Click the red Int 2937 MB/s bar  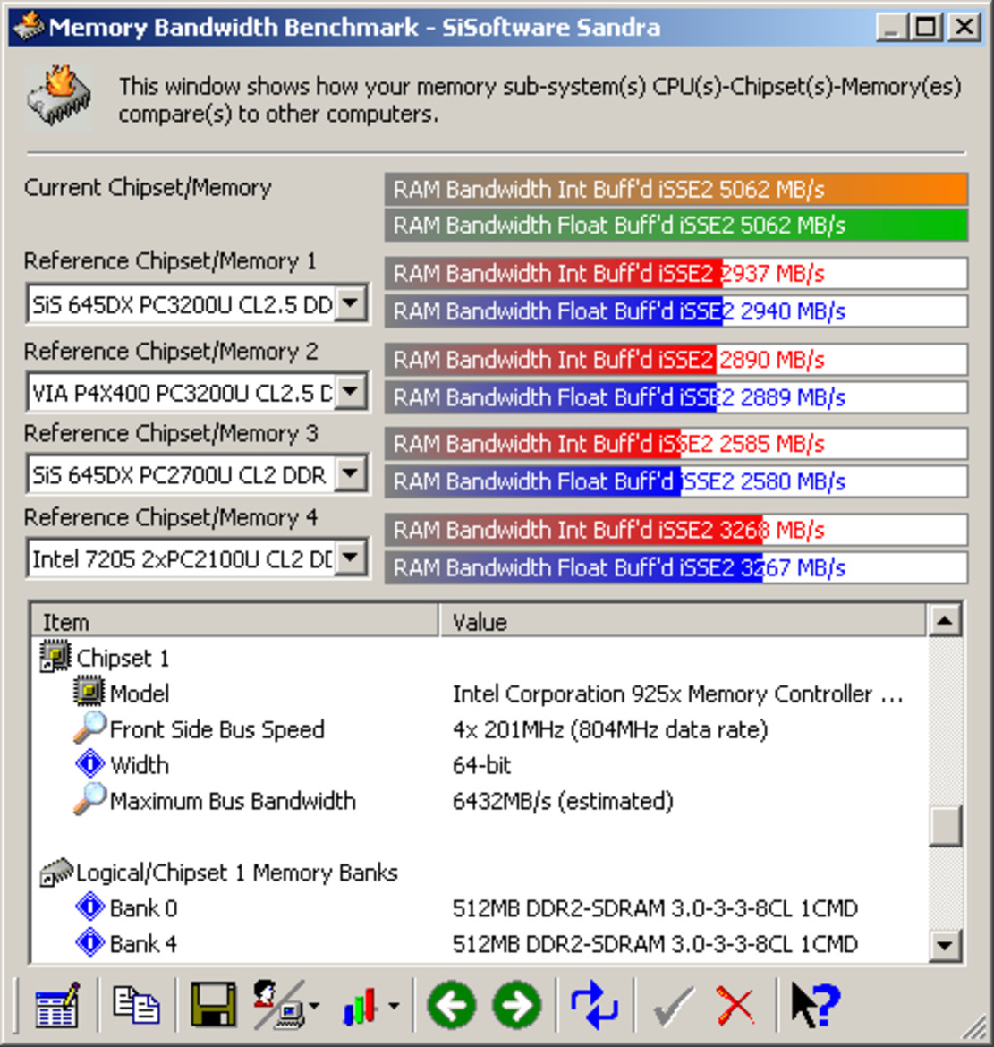tap(675, 273)
